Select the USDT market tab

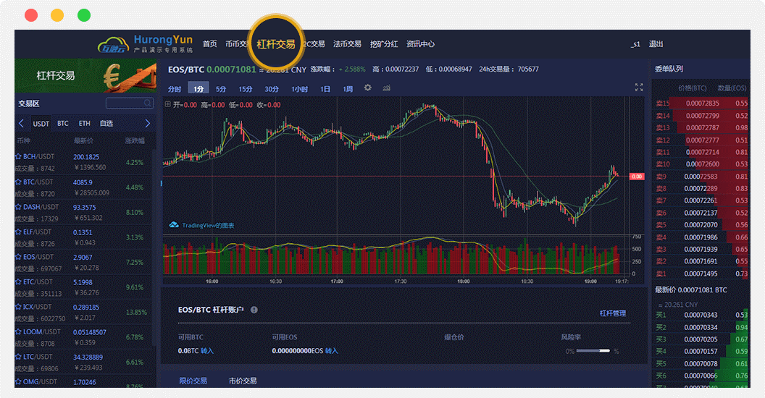(x=41, y=124)
